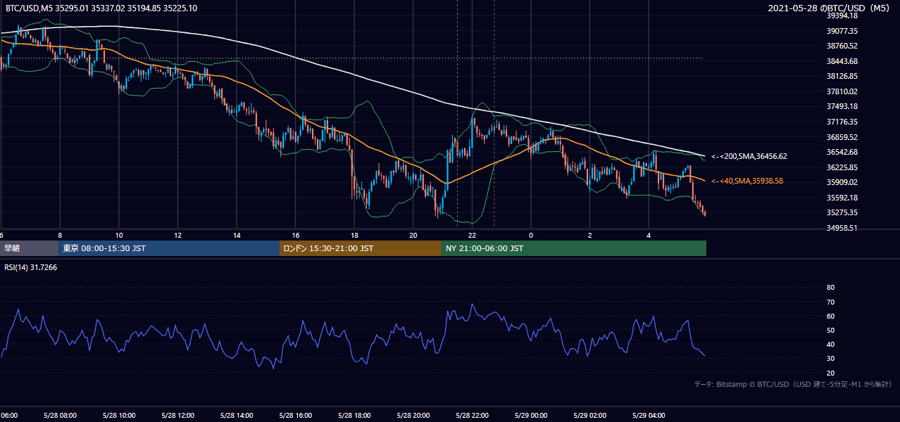The image size is (900, 422).
Task: Click RSI scale value 20
Action: point(830,373)
